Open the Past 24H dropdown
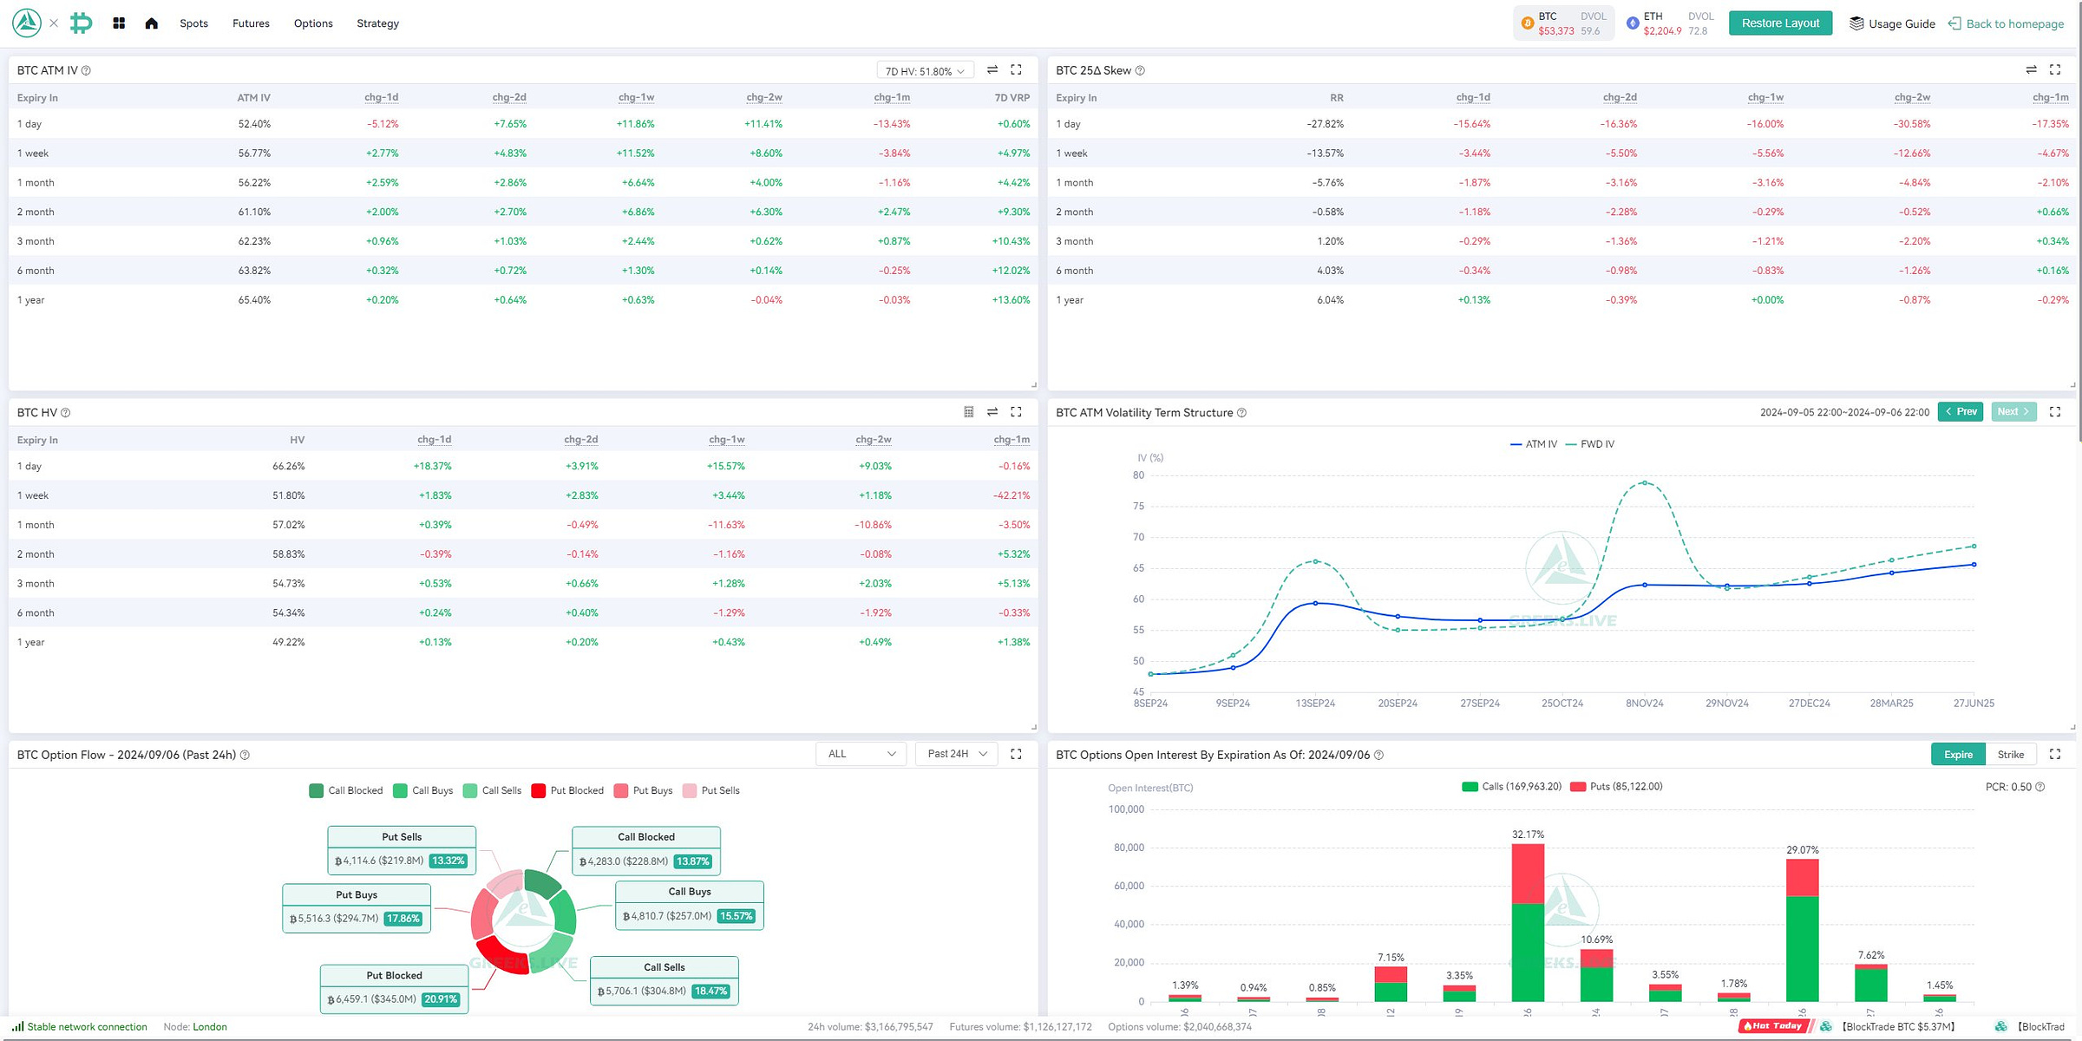 coord(956,754)
